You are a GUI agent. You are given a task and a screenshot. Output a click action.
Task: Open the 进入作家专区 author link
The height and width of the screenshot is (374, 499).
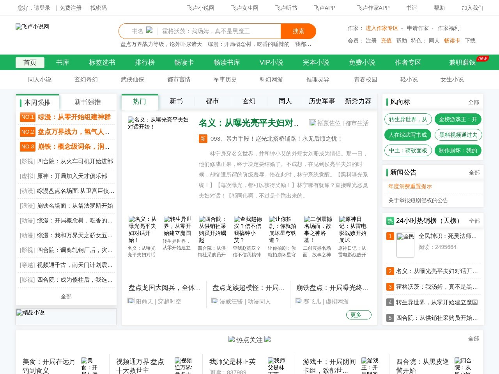tap(381, 28)
